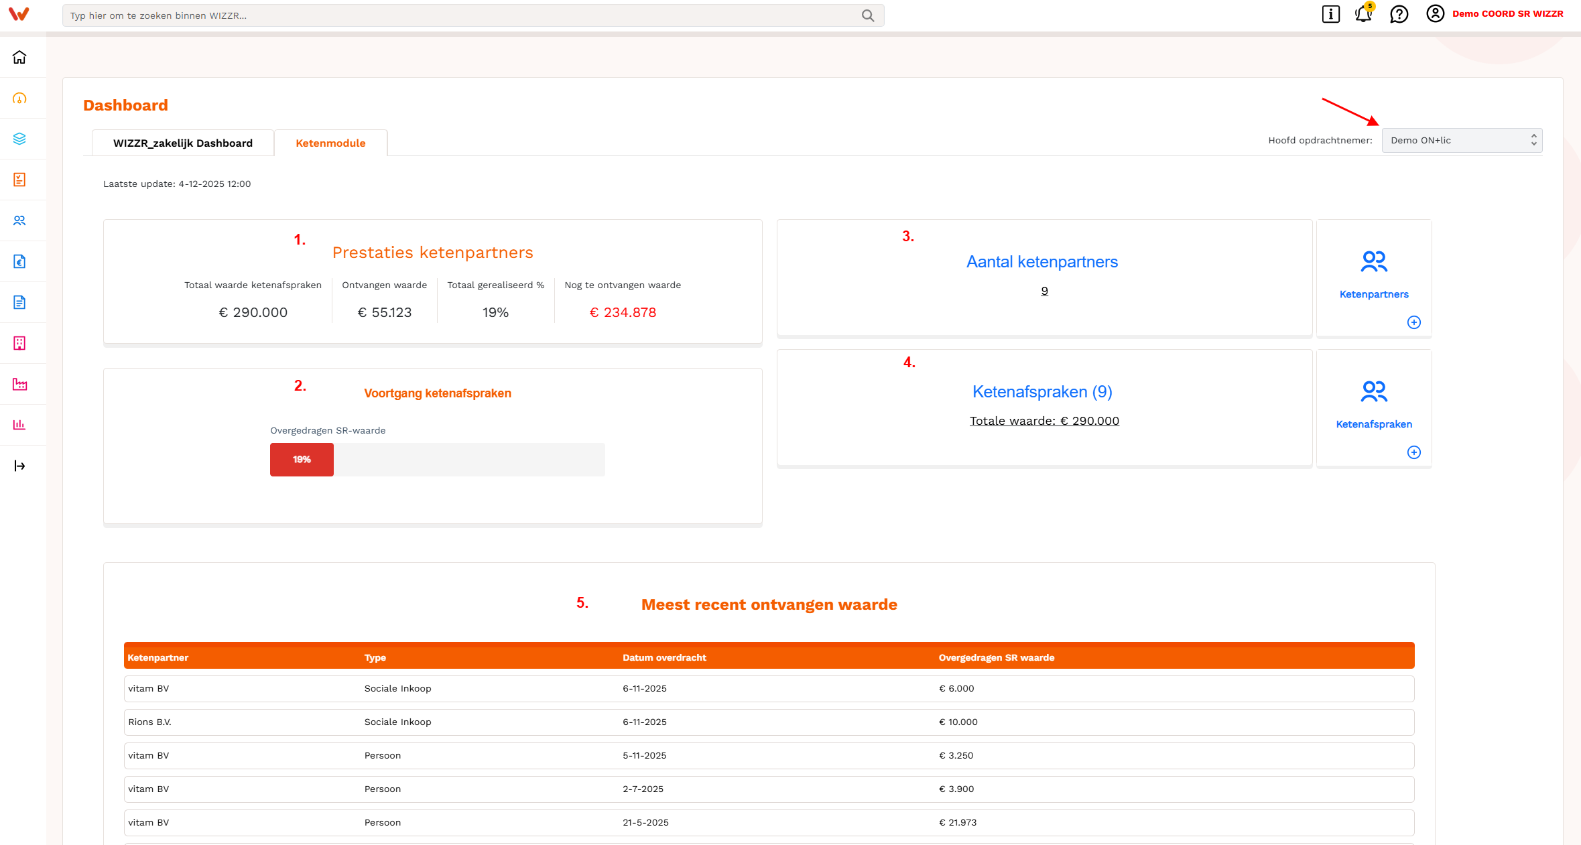
Task: Go to Home via the sidebar house icon
Action: tap(19, 58)
